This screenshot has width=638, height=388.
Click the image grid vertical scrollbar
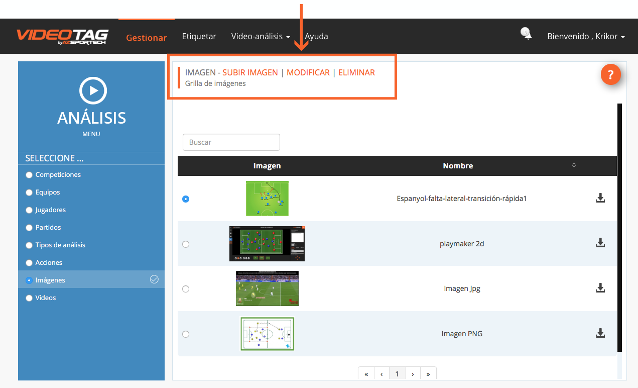pos(619,226)
